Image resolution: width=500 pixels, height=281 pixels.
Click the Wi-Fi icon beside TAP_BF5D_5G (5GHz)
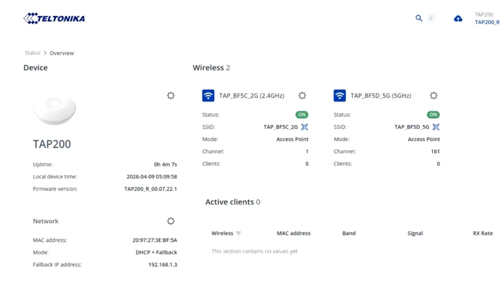click(339, 96)
